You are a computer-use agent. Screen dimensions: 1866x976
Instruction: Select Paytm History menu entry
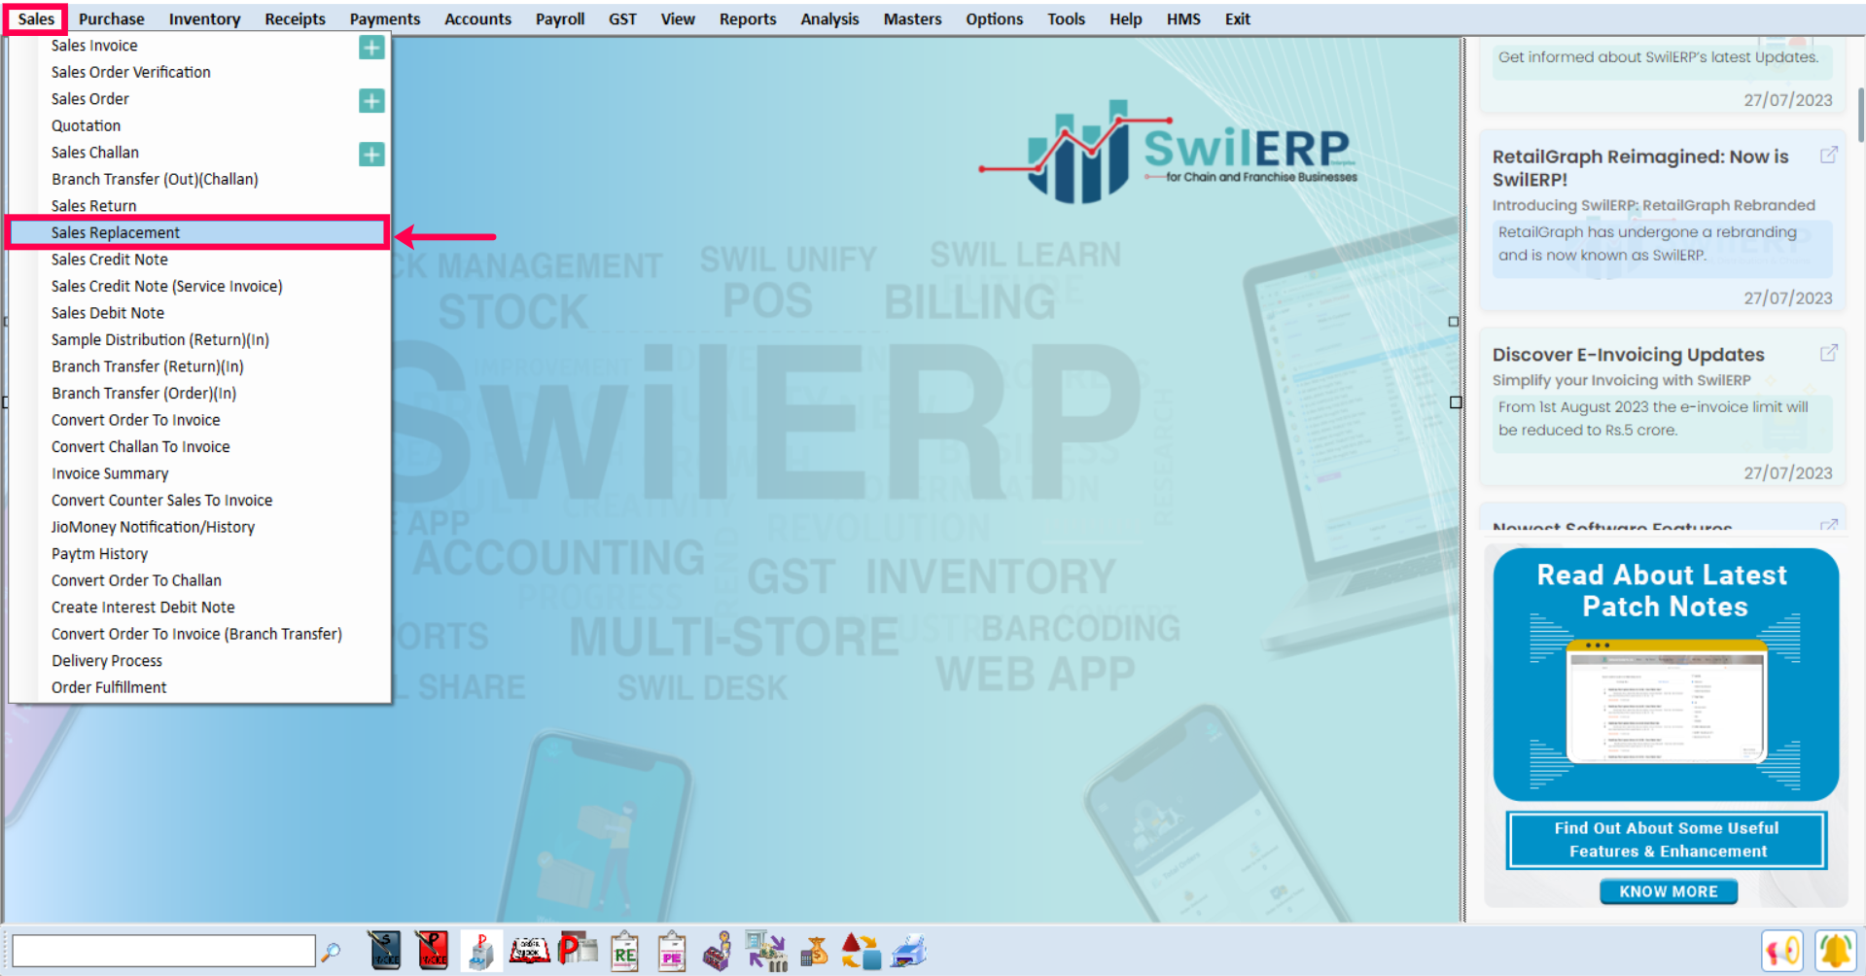tap(197, 553)
